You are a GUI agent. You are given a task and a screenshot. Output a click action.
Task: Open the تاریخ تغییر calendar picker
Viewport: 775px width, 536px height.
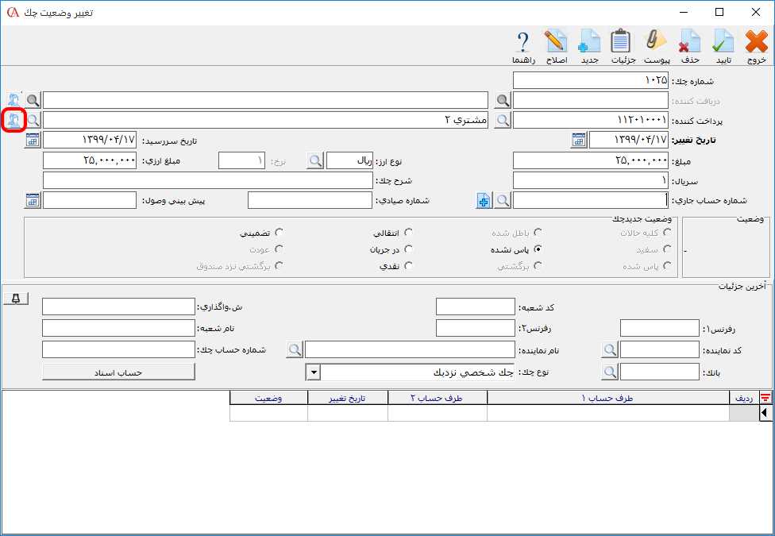point(580,141)
